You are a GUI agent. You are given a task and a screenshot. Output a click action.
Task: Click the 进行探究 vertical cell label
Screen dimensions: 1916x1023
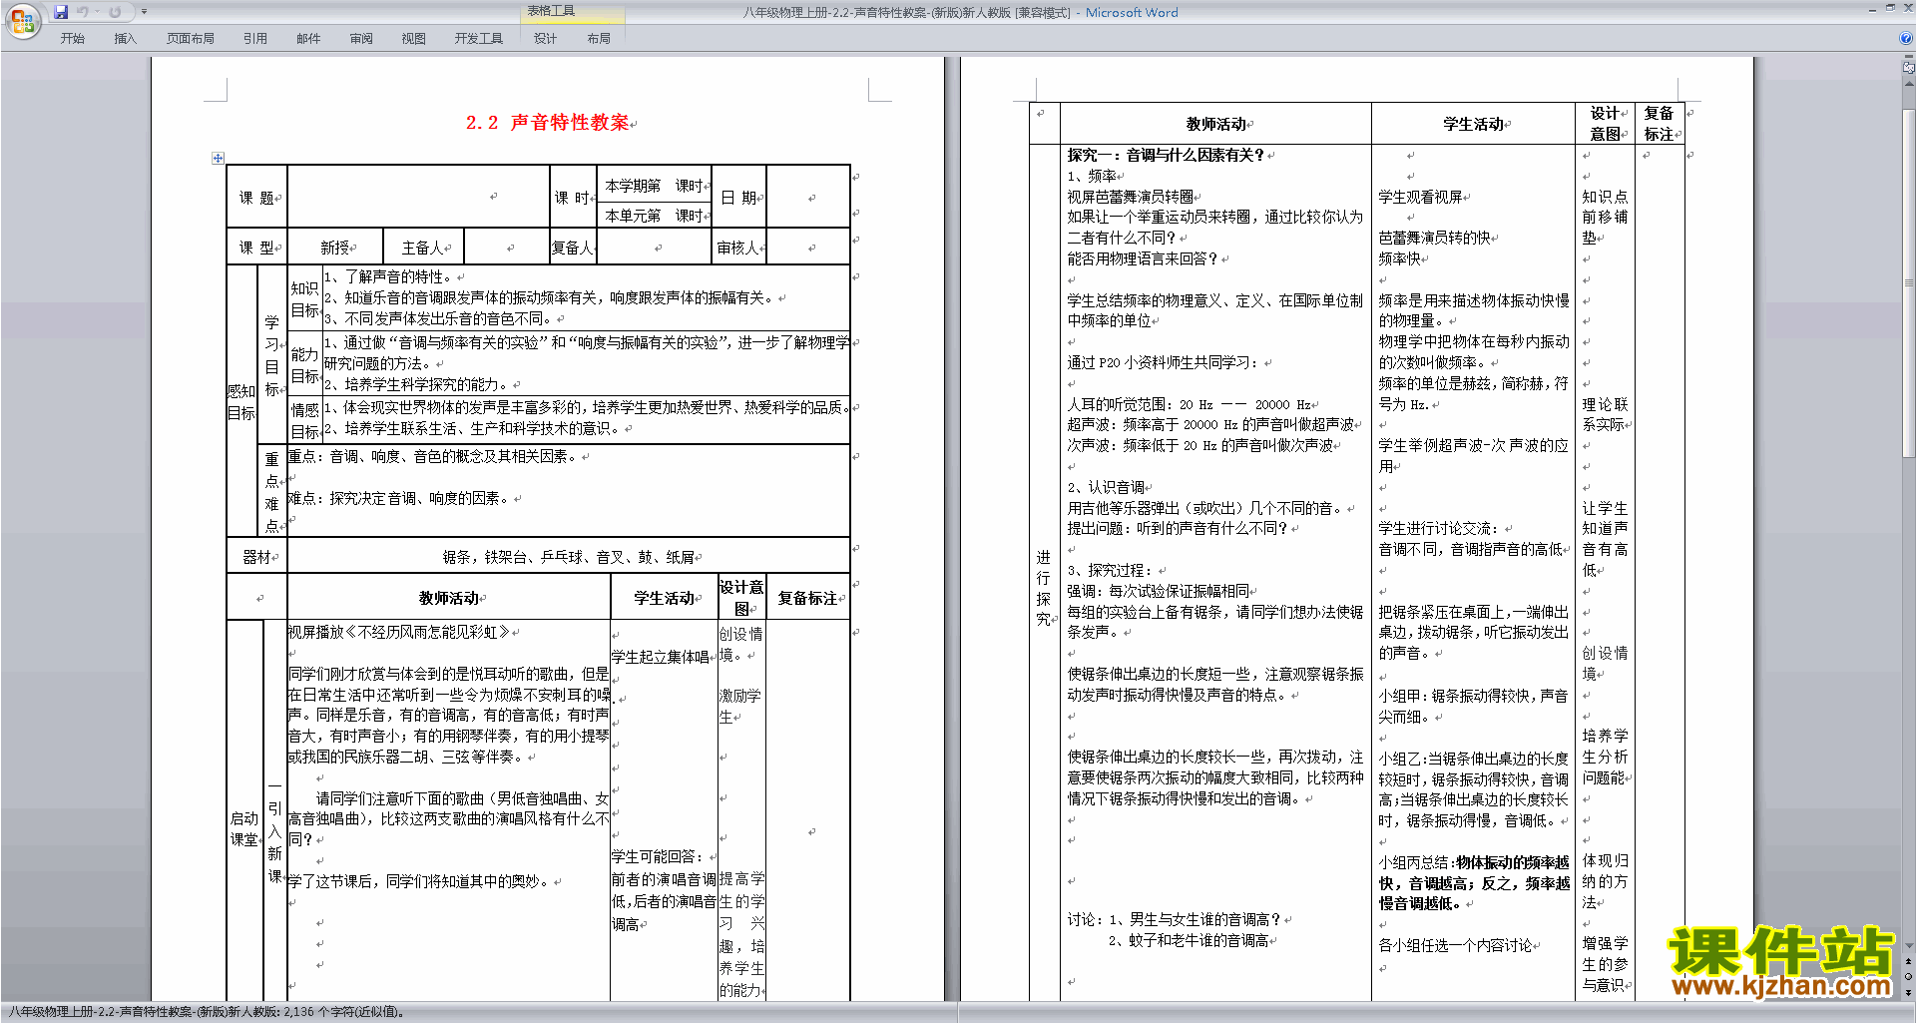point(1044,588)
